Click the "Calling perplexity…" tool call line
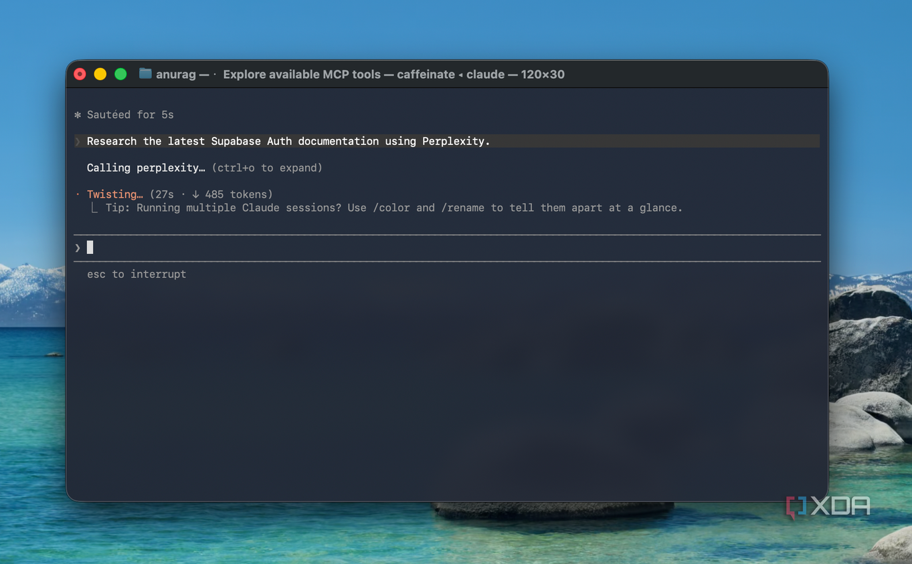The height and width of the screenshot is (564, 912). click(x=146, y=168)
